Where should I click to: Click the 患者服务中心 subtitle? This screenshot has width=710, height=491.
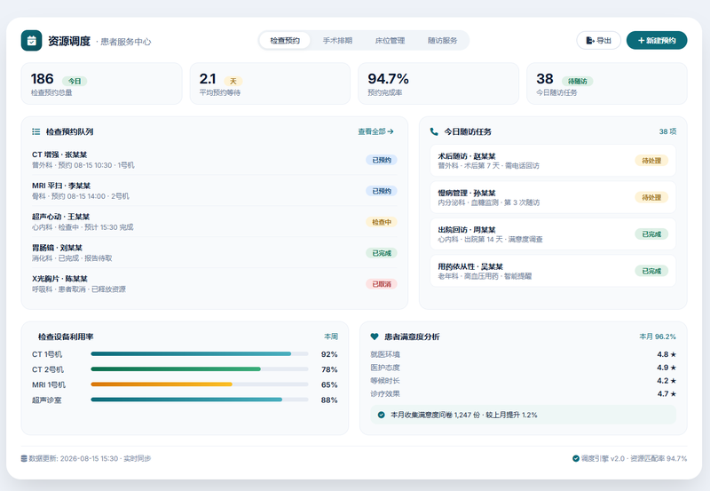pos(126,42)
